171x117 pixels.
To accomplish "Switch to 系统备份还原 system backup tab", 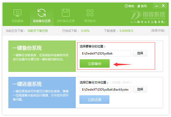I will coord(42,16).
